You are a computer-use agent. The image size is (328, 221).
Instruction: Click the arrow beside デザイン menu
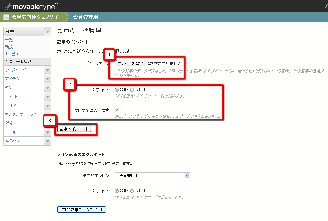(48, 106)
